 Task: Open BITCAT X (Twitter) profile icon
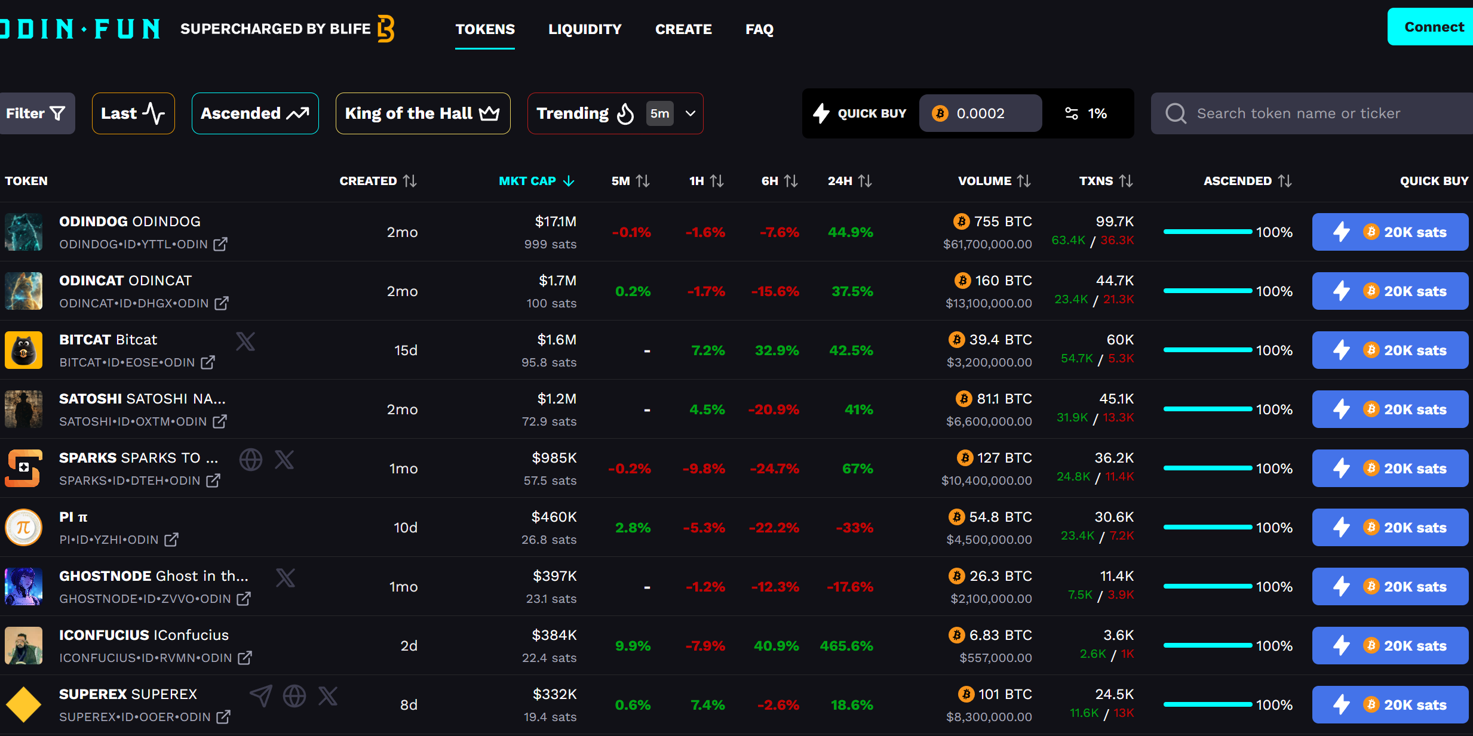(x=245, y=341)
